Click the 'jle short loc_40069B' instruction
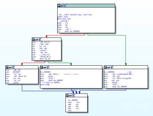The width and height of the screenshot is (153, 116). (x=69, y=31)
